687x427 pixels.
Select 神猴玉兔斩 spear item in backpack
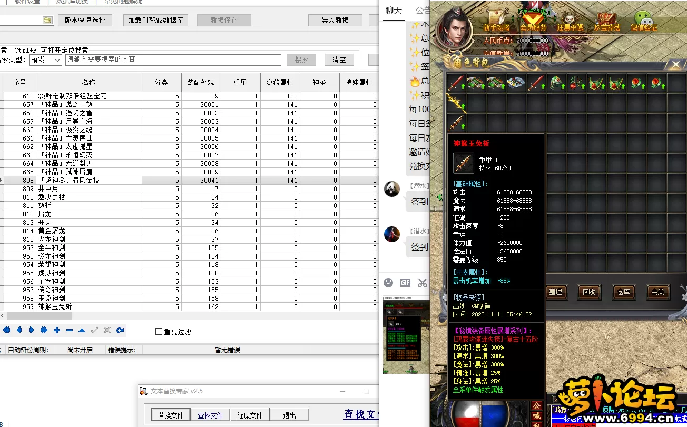coord(456,123)
